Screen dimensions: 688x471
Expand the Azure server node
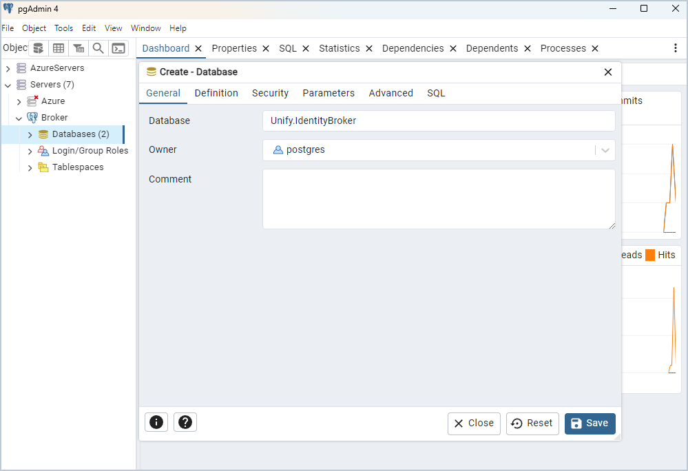click(x=19, y=102)
